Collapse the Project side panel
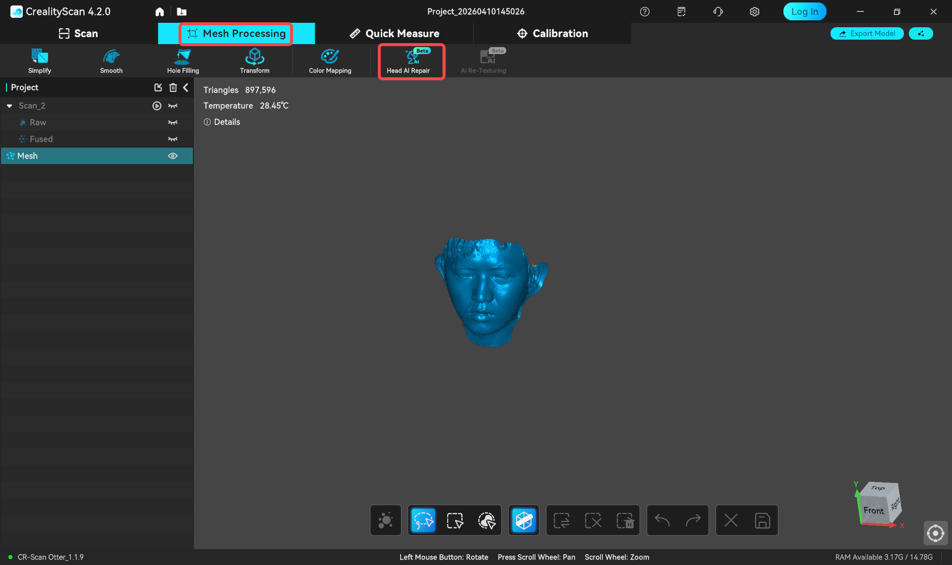 [x=186, y=88]
